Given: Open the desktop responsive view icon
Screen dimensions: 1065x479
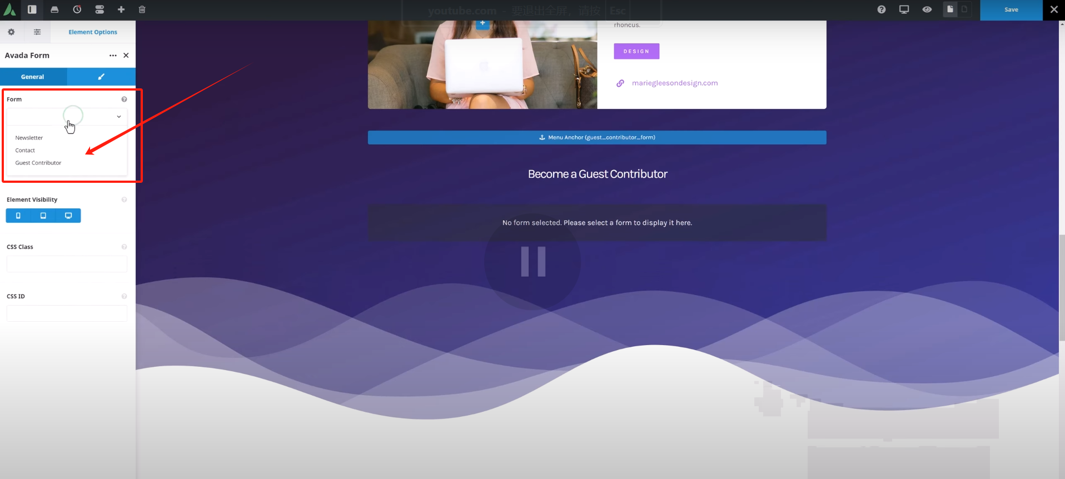Looking at the screenshot, I should (x=904, y=9).
